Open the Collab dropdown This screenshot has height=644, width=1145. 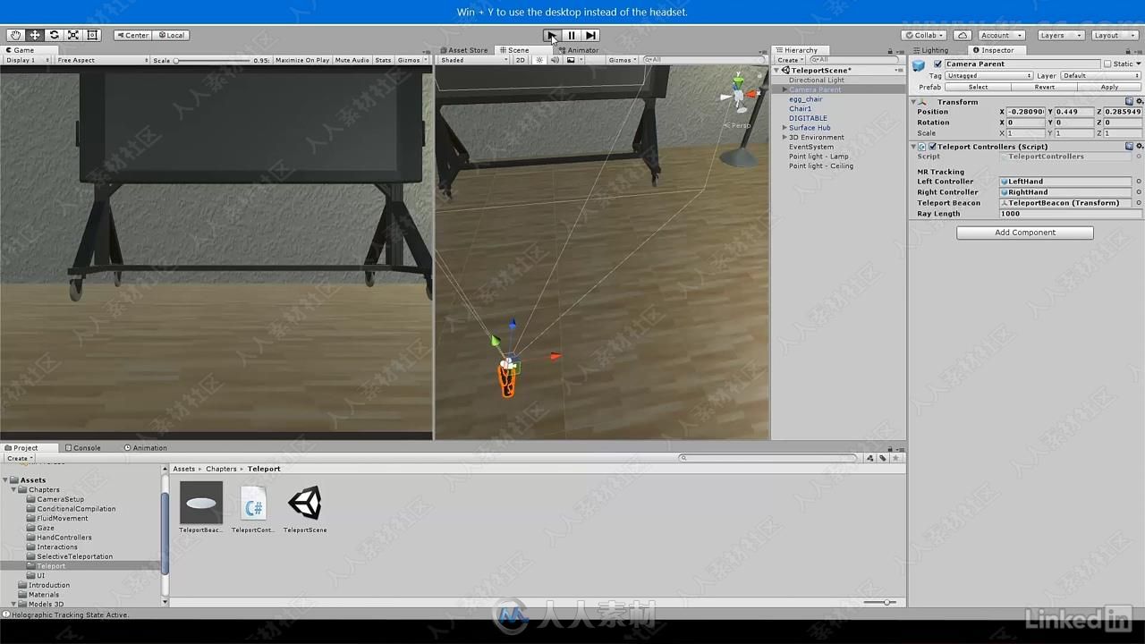point(924,35)
